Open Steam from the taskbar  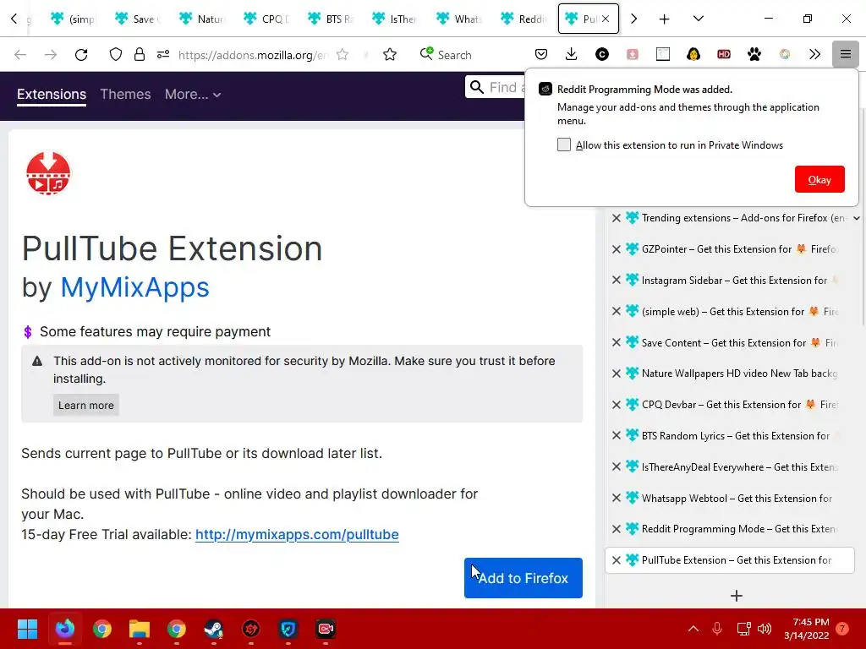click(214, 629)
